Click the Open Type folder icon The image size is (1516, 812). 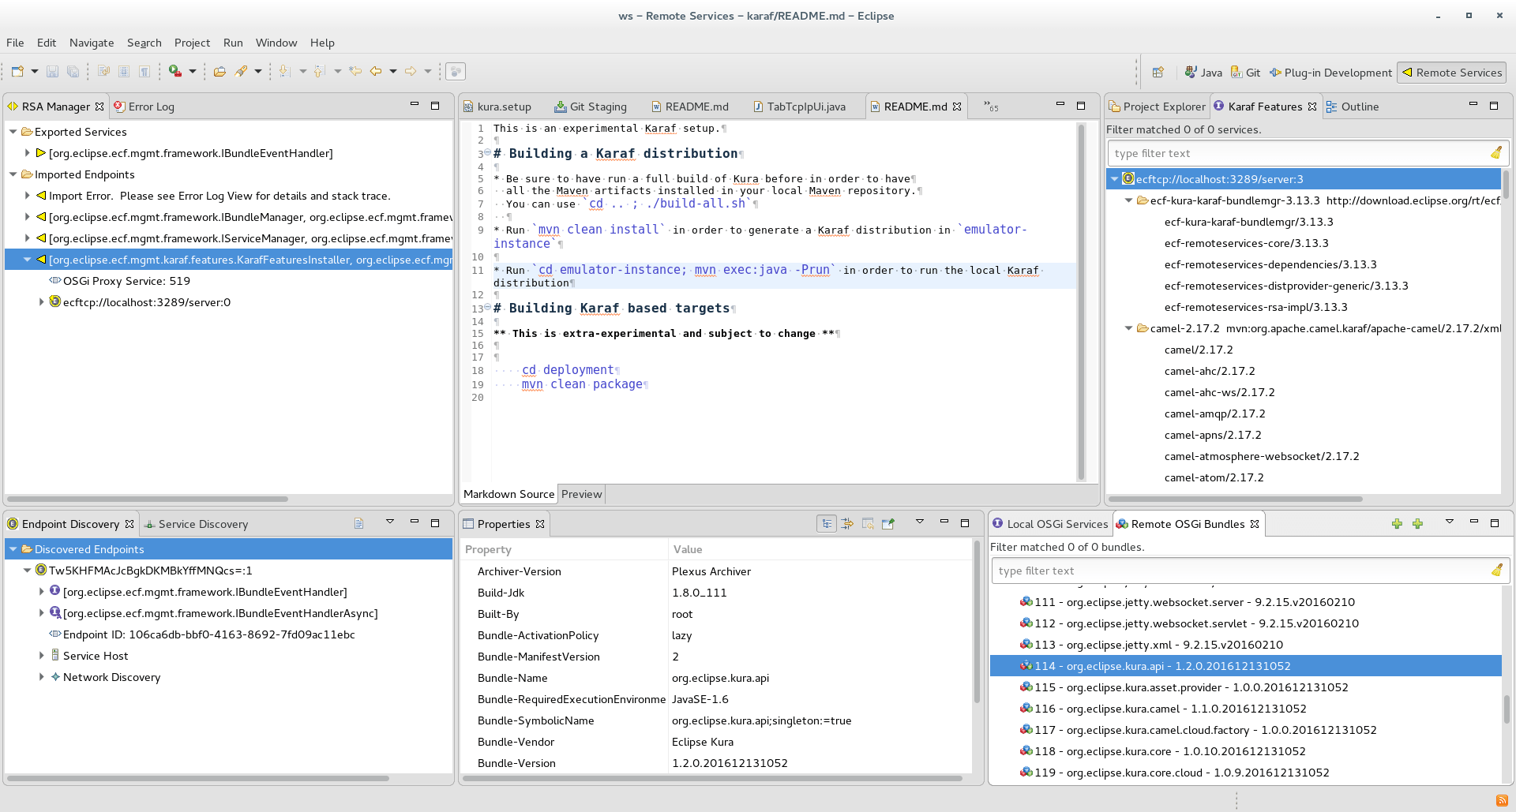[x=220, y=72]
